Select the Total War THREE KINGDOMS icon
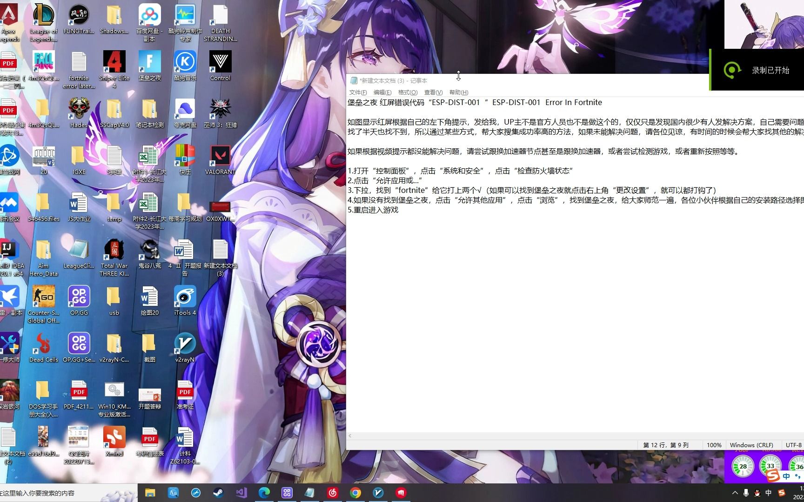Viewport: 804px width, 502px height. pyautogui.click(x=114, y=258)
